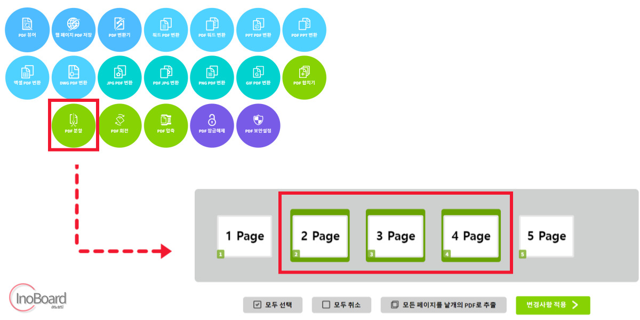
Task: Open the 웹 페이지 PDF 저장 tool
Action: [x=74, y=30]
